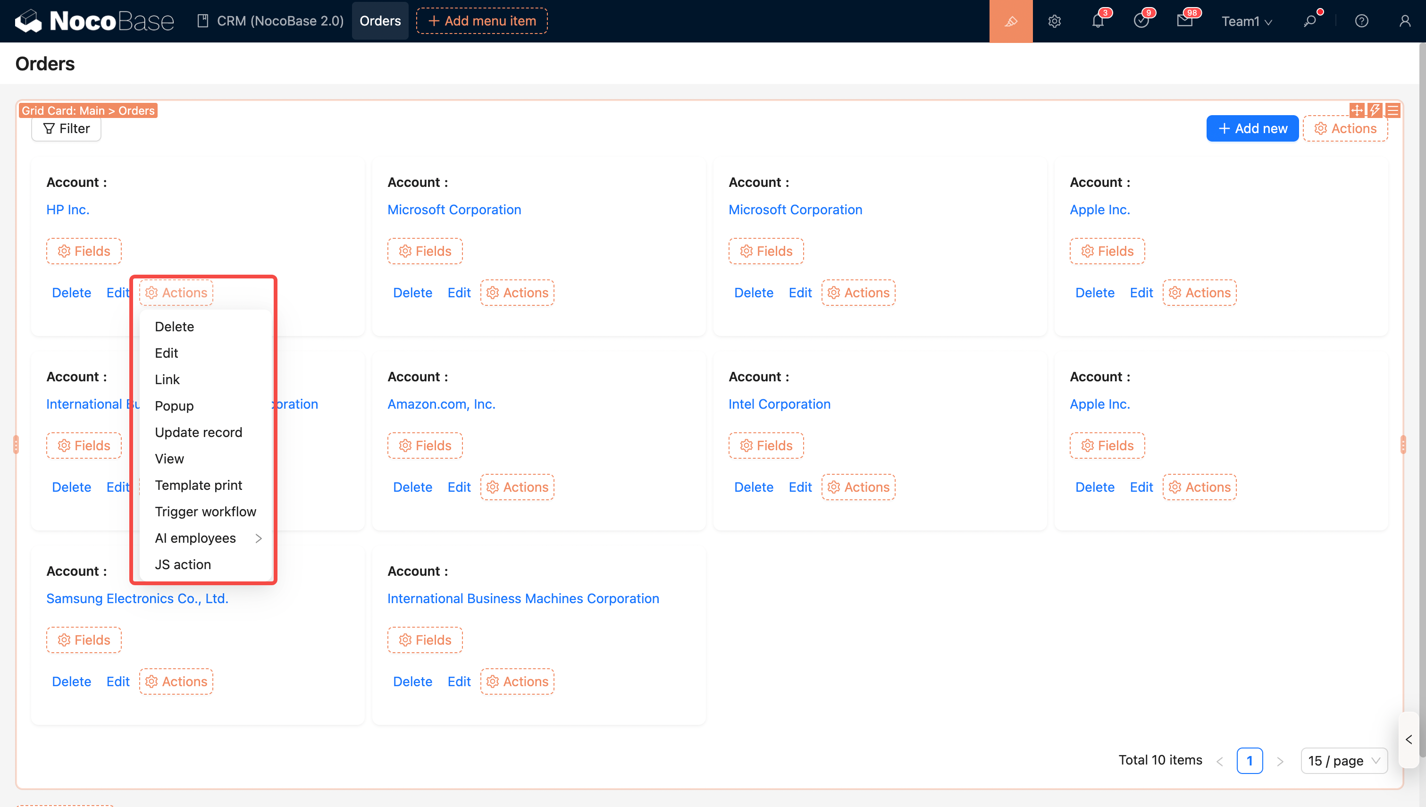The image size is (1426, 807).
Task: Select Trigger workflow from the menu
Action: (206, 511)
